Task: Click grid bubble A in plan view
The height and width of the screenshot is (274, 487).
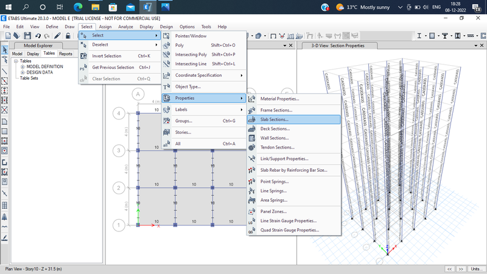Action: [138, 94]
